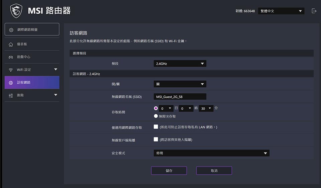This screenshot has width=321, height=188.
Task: Click the logout icon at top right
Action: pos(314,11)
